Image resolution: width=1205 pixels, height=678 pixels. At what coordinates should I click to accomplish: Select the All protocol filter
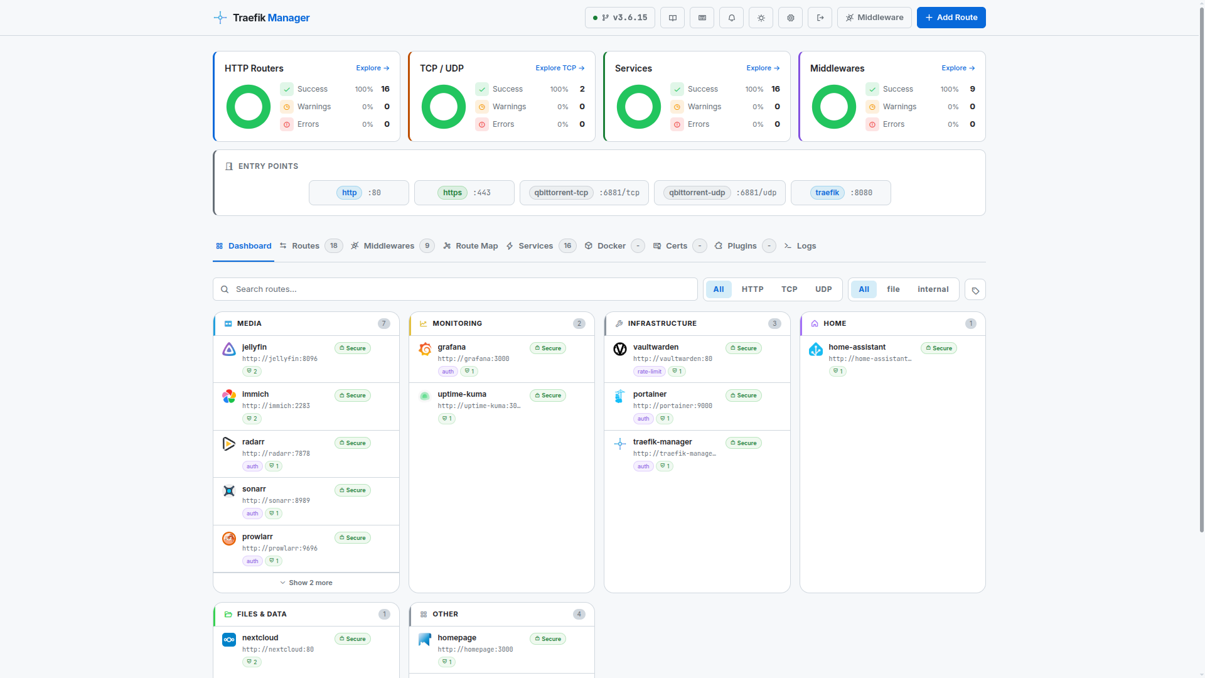coord(719,289)
